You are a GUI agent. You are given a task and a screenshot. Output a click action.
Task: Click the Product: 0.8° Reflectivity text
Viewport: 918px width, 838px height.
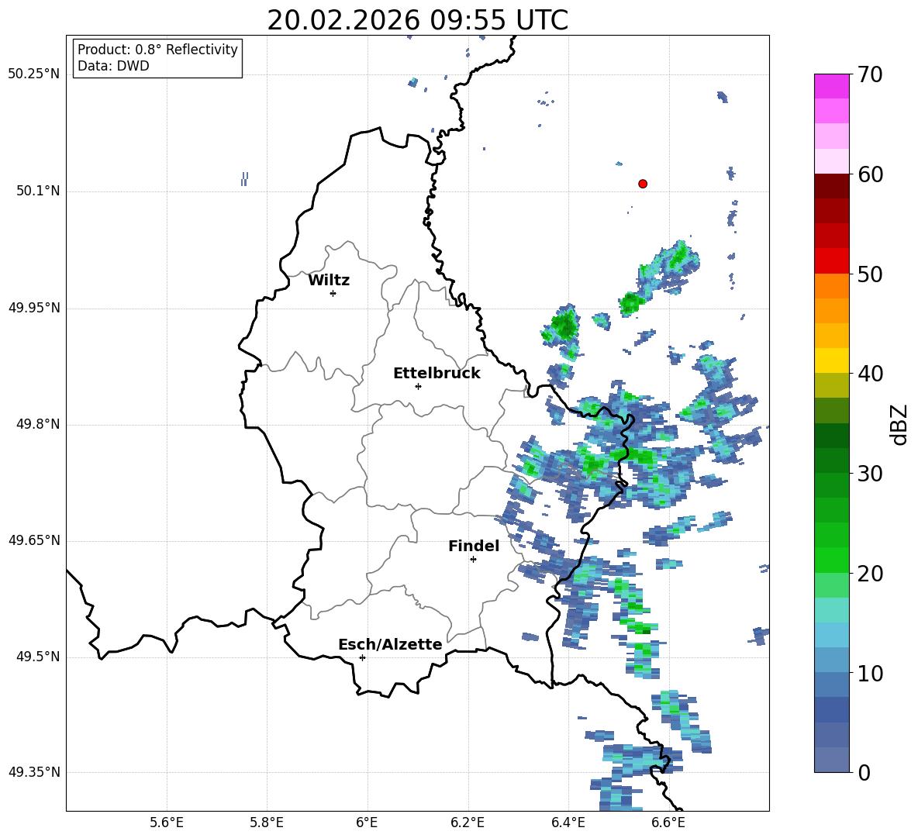pyautogui.click(x=157, y=50)
